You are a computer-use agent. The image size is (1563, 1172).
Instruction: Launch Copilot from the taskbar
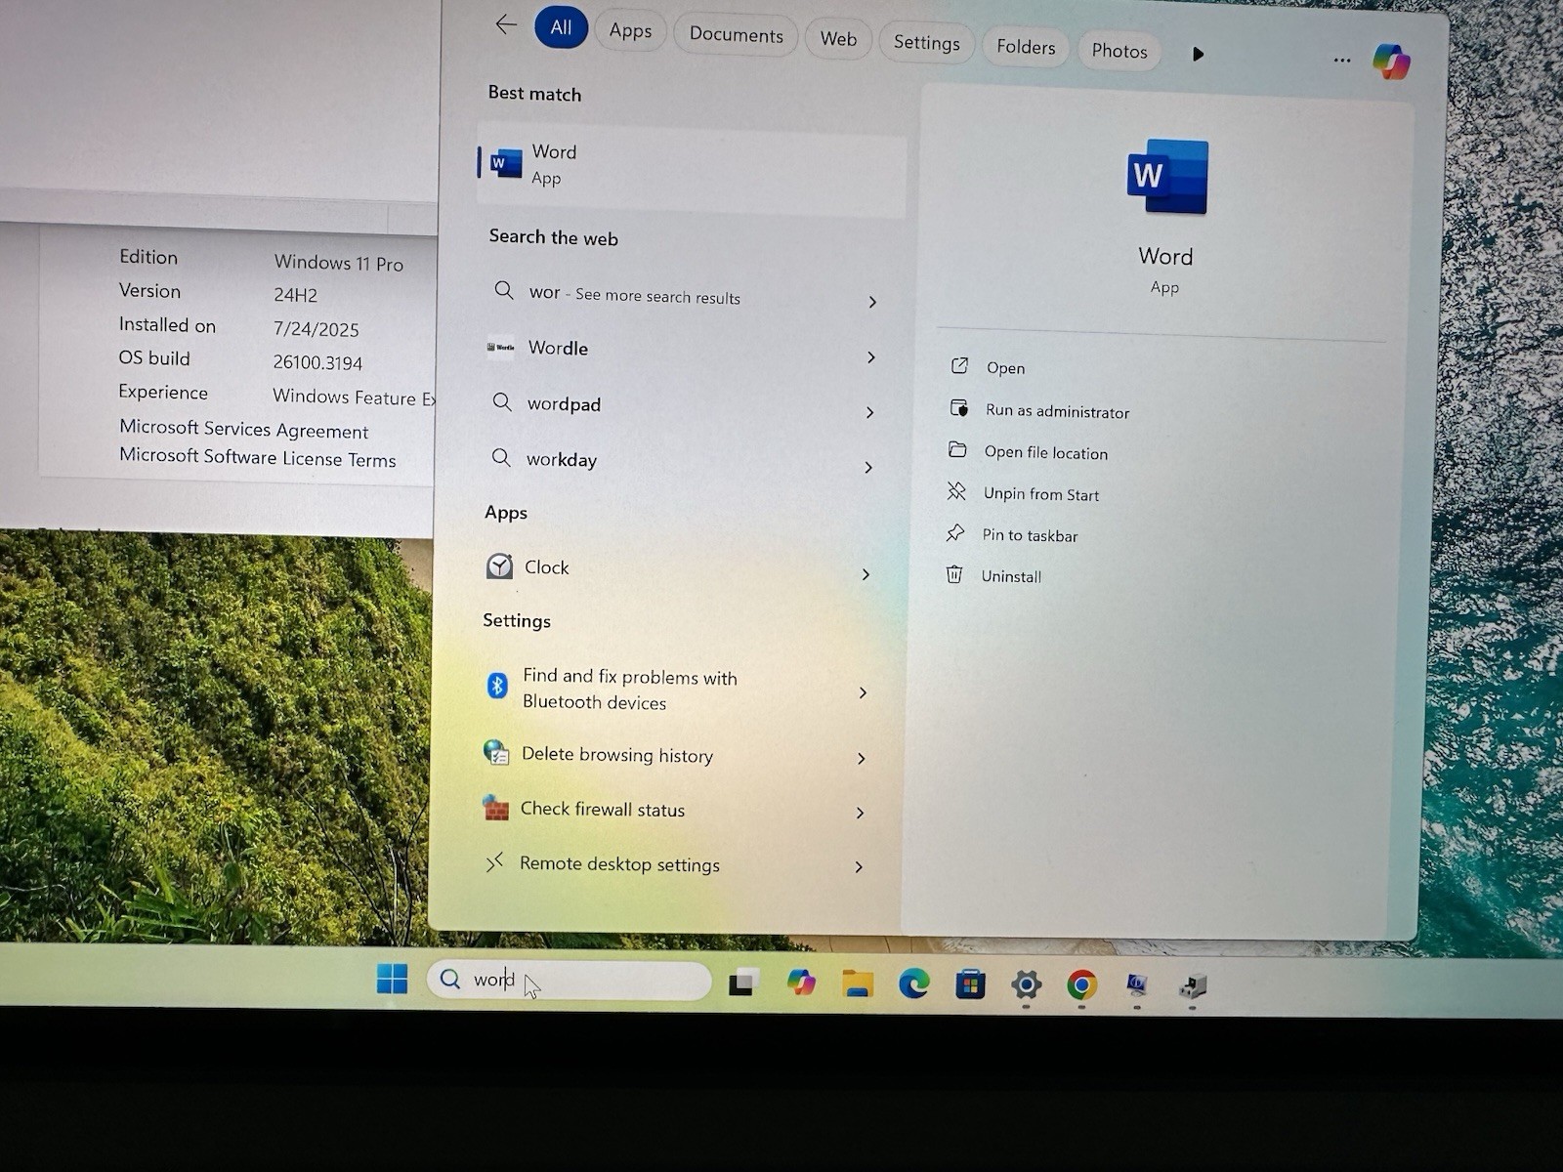pos(801,983)
